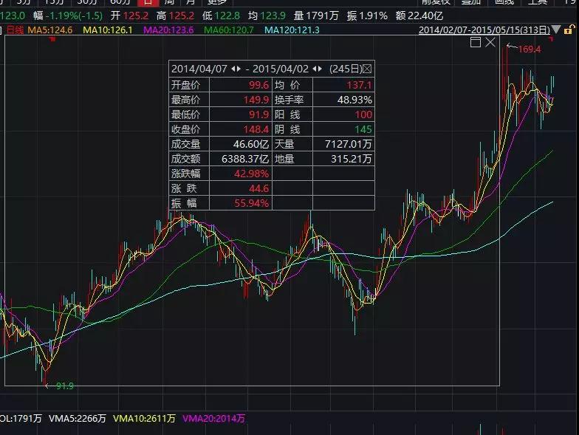Select the MA60 indicator label

(x=229, y=30)
